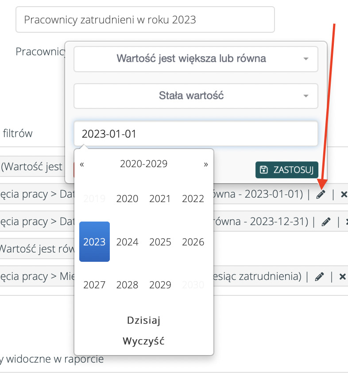Edit the filter ending with 2023-12-31
Screen dimensions: 348x375
point(326,222)
